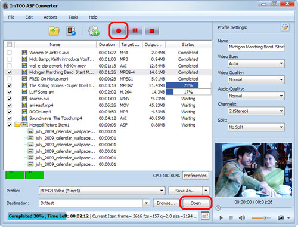Click the file icon of ROOM.mp4
The width and height of the screenshot is (298, 227).
pos(24,112)
